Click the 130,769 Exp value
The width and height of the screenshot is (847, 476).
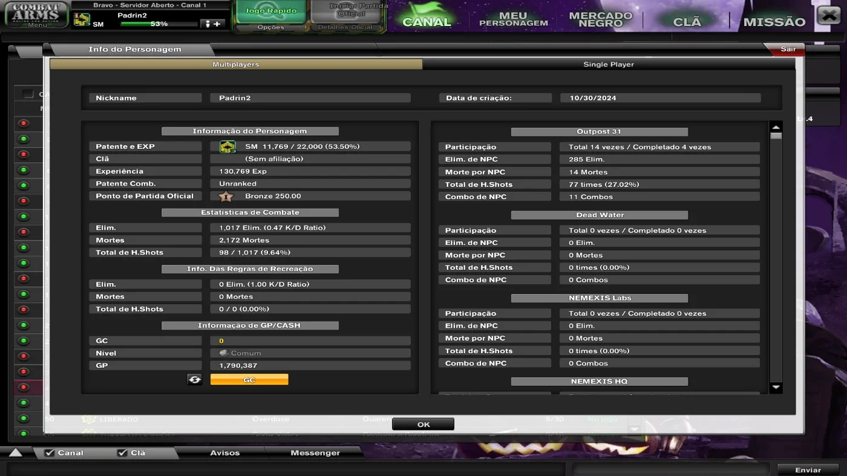pos(310,171)
